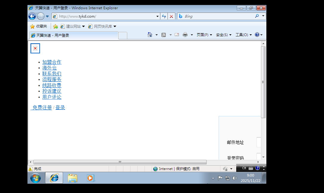
Task: Open the RSS web feeds icon
Action: click(163, 35)
